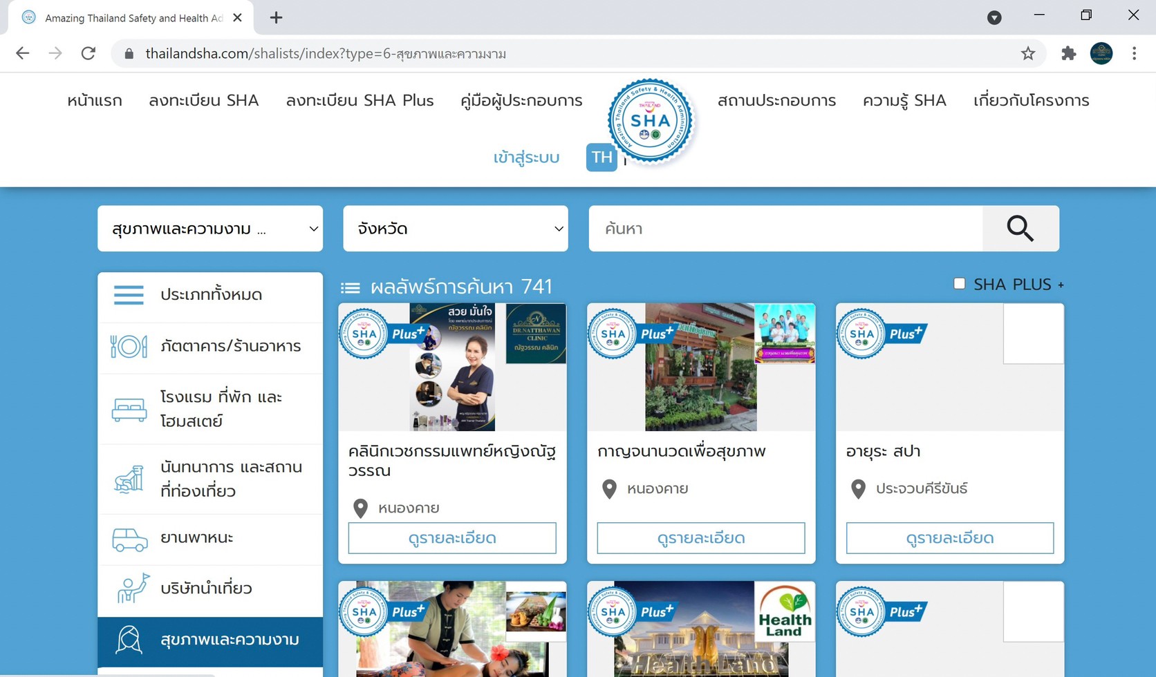View site information lock icon
This screenshot has height=677, width=1156.
point(129,53)
